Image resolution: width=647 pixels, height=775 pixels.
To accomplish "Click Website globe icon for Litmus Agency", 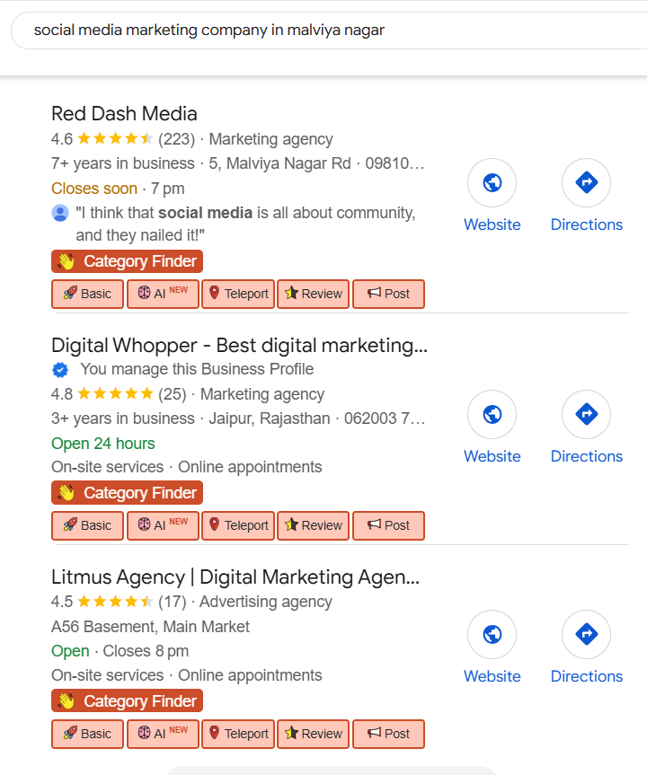I will pyautogui.click(x=492, y=635).
